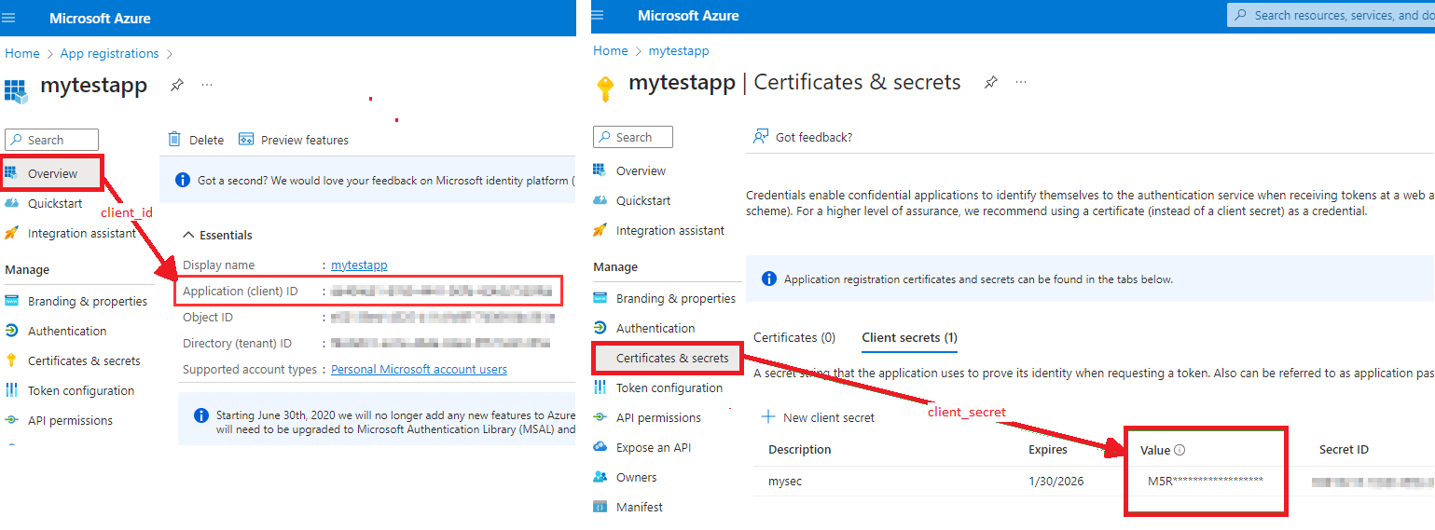Open Overview in left app sidebar
Viewport: 1435px width, 530px height.
53,174
